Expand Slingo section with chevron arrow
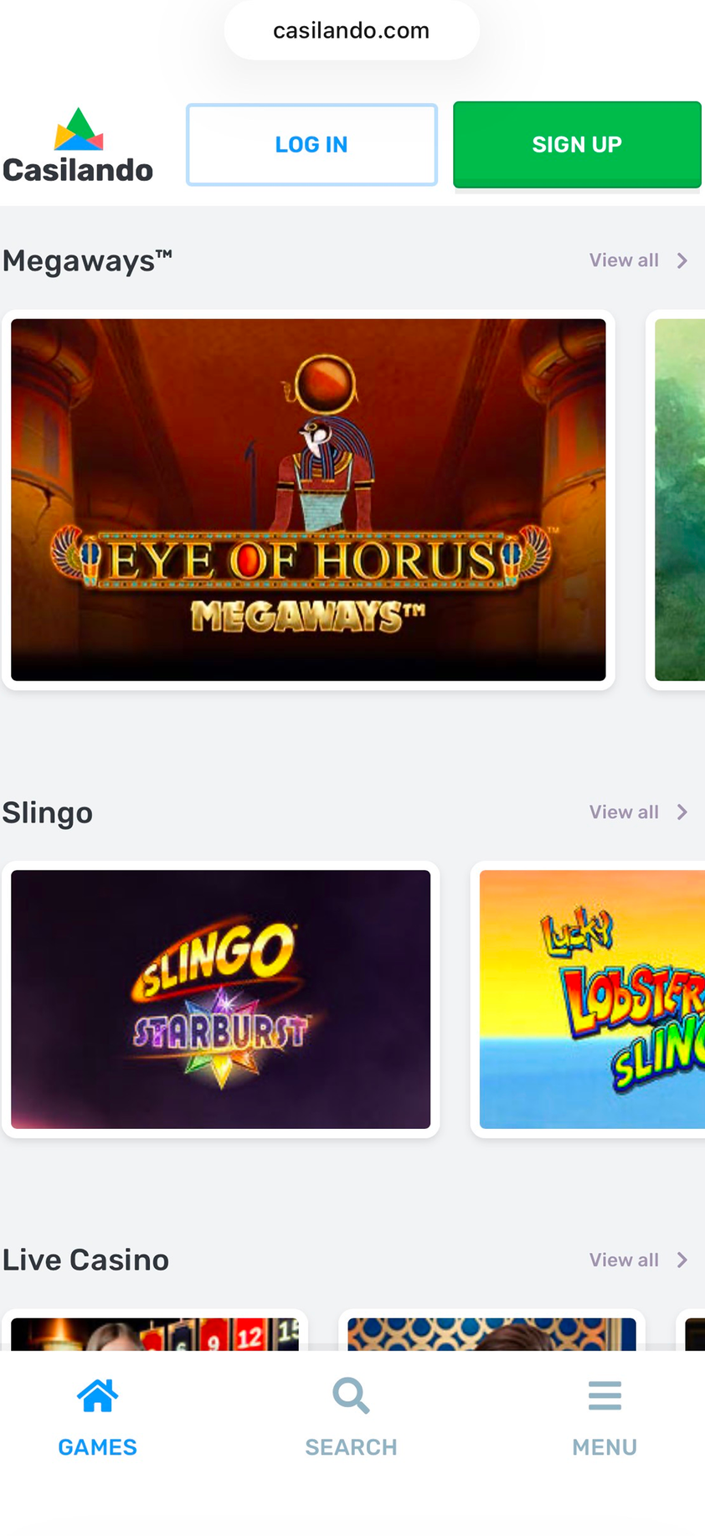The height and width of the screenshot is (1536, 705). click(682, 812)
